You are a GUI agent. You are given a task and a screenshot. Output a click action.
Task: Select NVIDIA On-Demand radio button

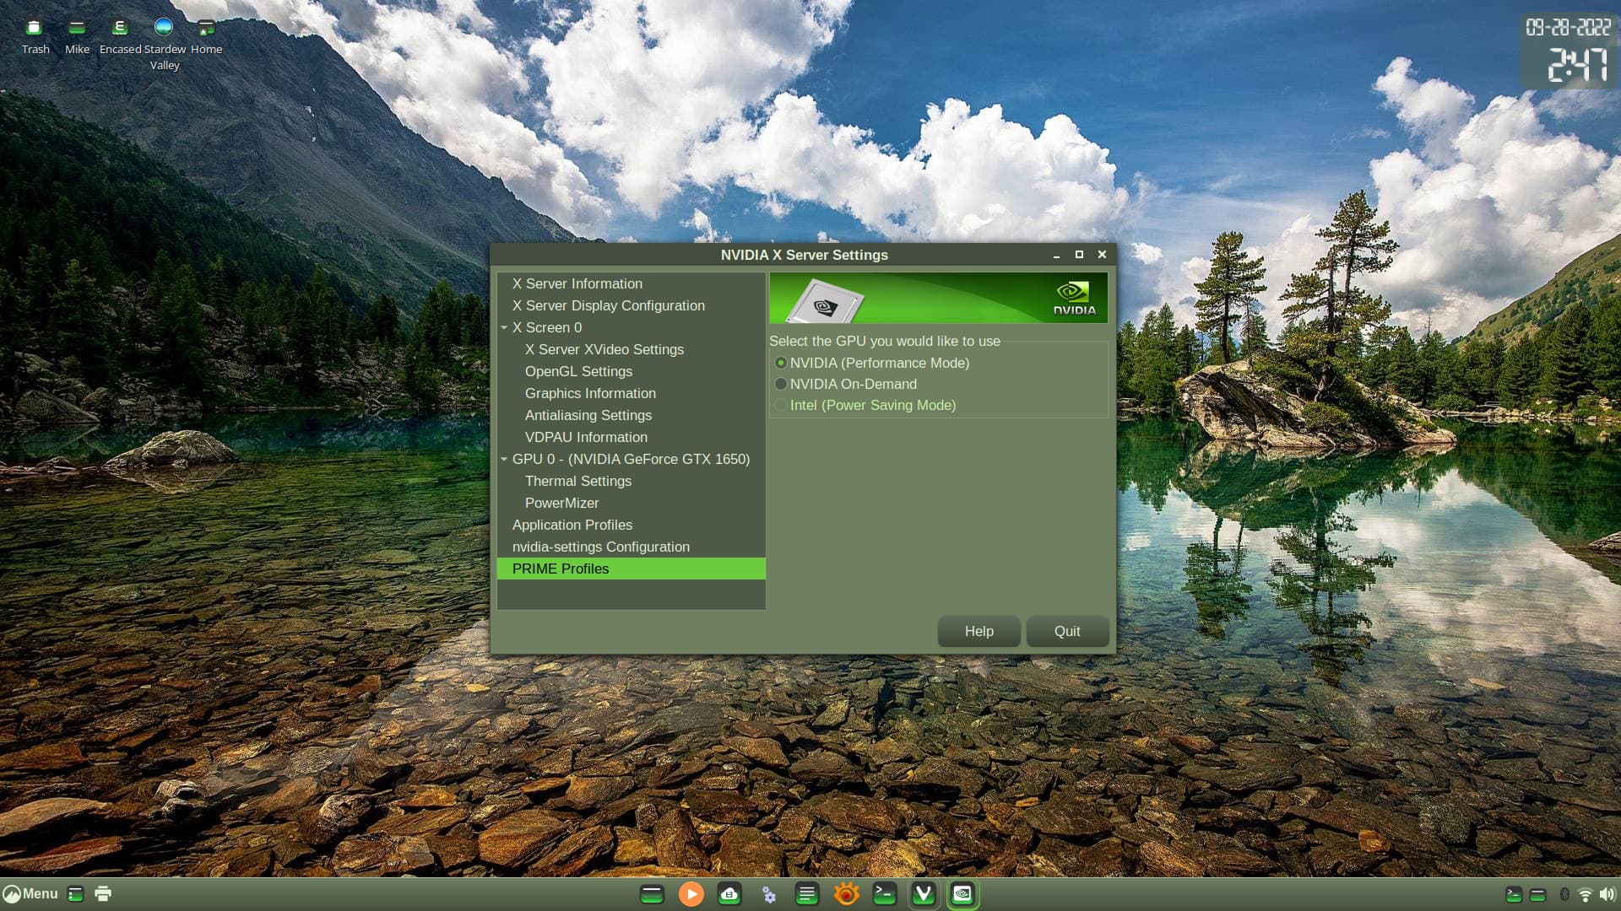(846, 384)
